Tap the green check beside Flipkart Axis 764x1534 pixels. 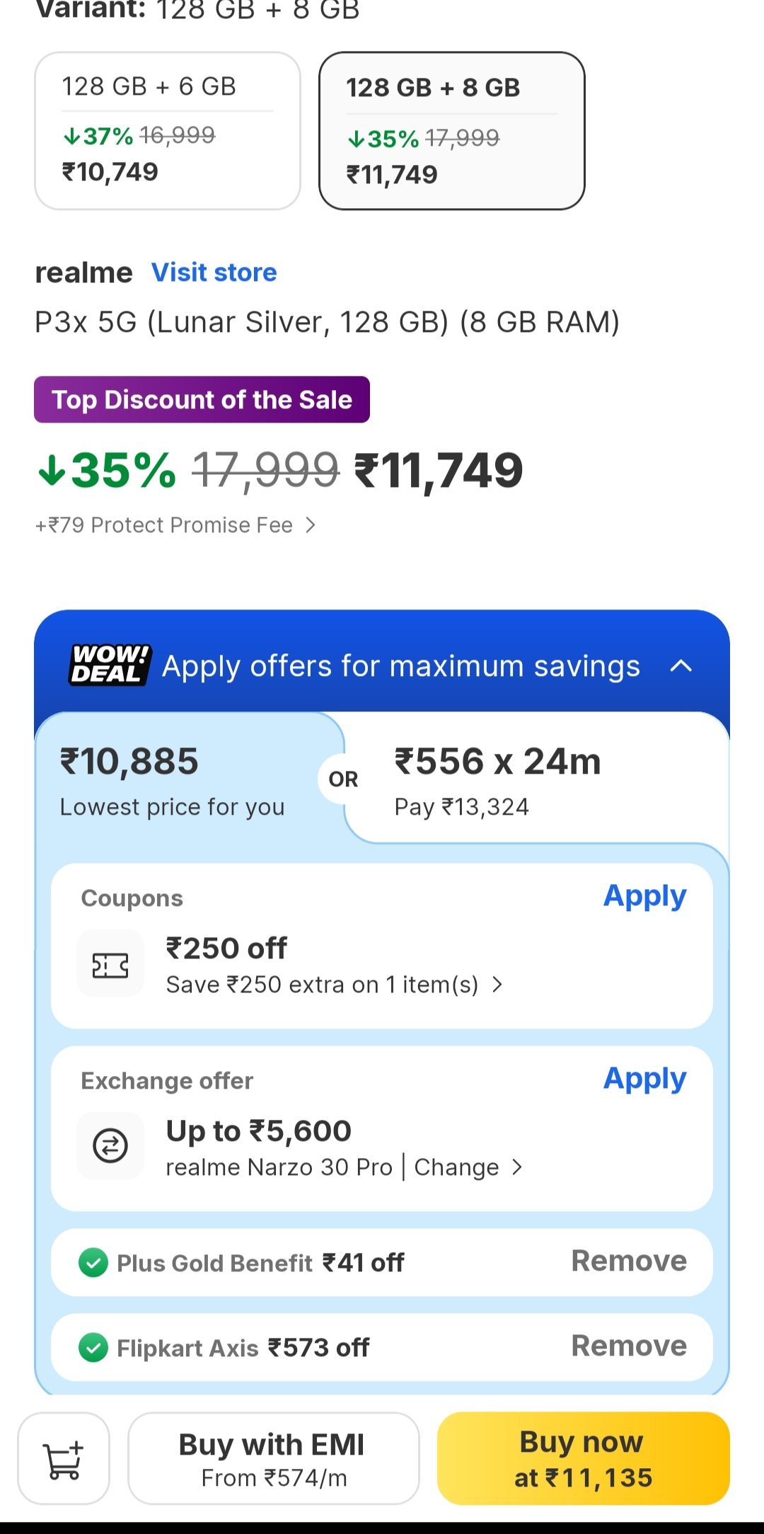click(x=93, y=1348)
